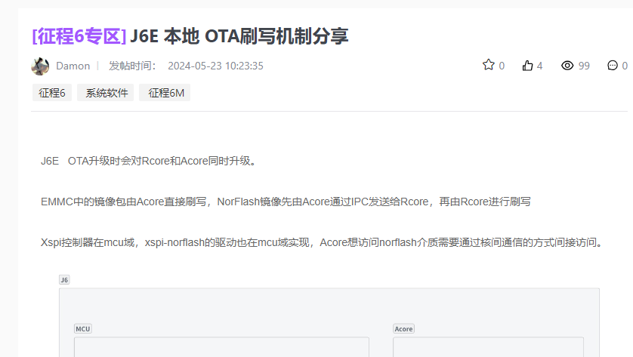Click the empty box under MCU label
This screenshot has width=633, height=357.
click(221, 347)
